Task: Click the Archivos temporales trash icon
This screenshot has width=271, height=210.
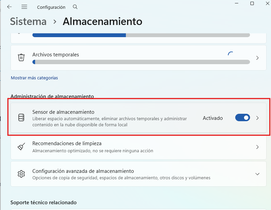Action: 21,57
